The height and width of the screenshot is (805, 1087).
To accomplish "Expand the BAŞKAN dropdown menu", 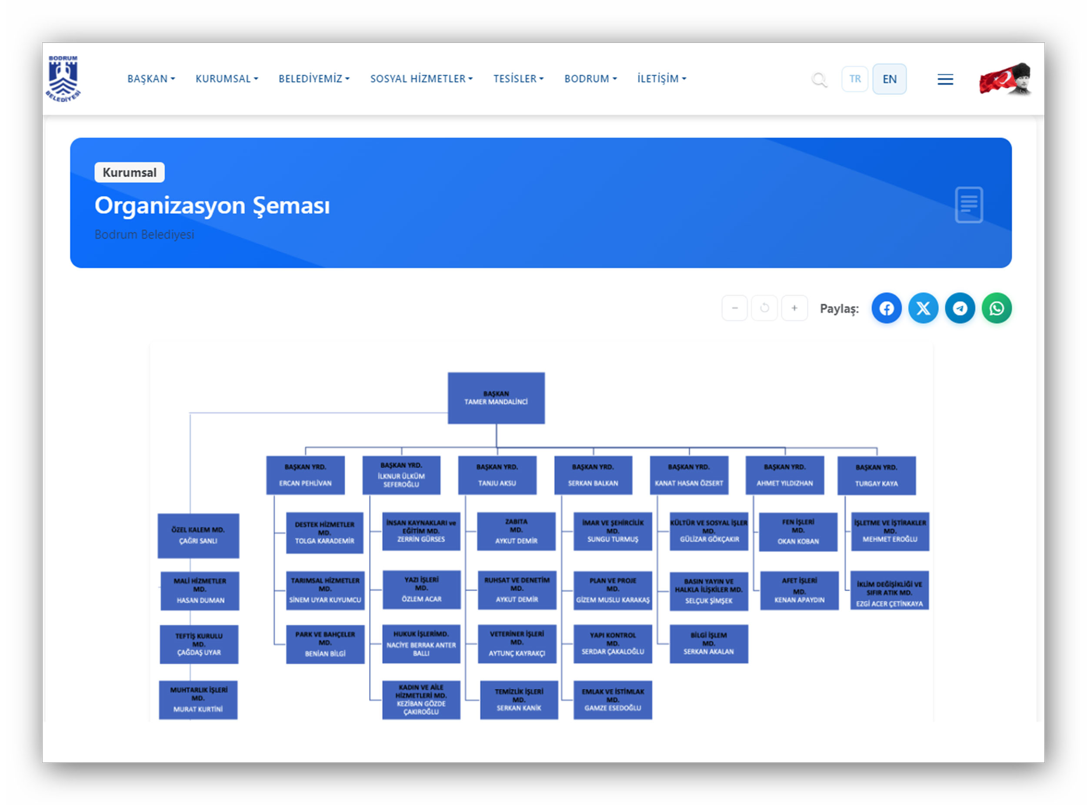I will point(151,79).
